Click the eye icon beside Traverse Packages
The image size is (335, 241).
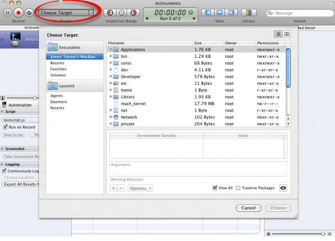(283, 188)
